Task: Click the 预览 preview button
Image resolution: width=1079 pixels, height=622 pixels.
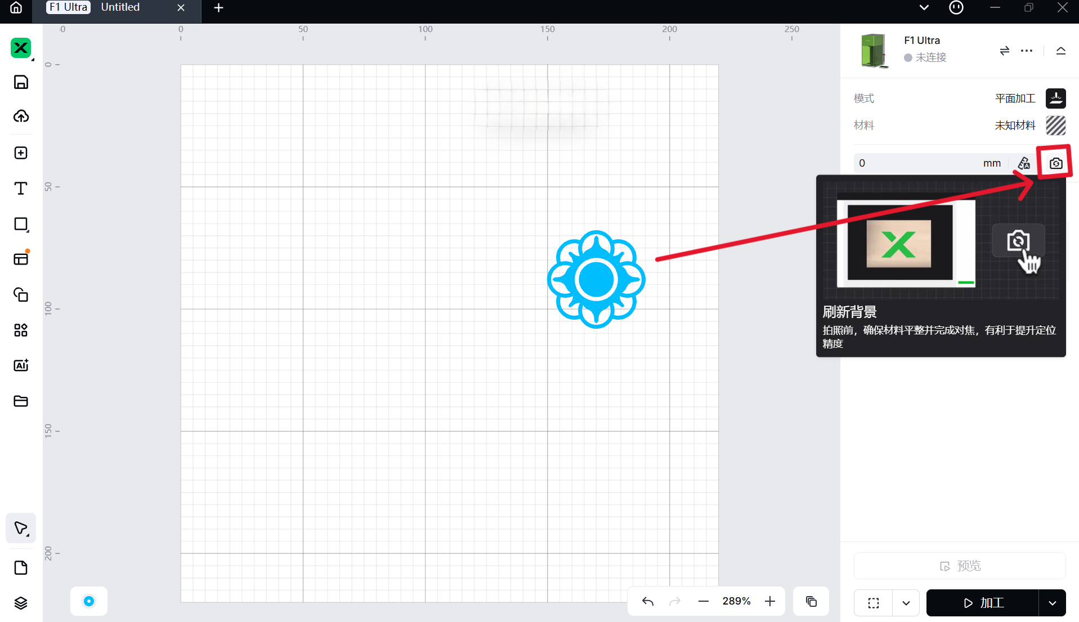Action: 960,566
